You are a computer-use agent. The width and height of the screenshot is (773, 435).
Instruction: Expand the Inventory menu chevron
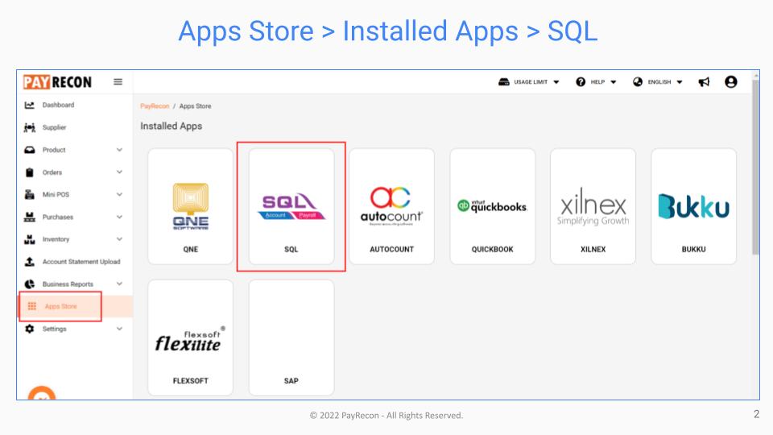119,239
